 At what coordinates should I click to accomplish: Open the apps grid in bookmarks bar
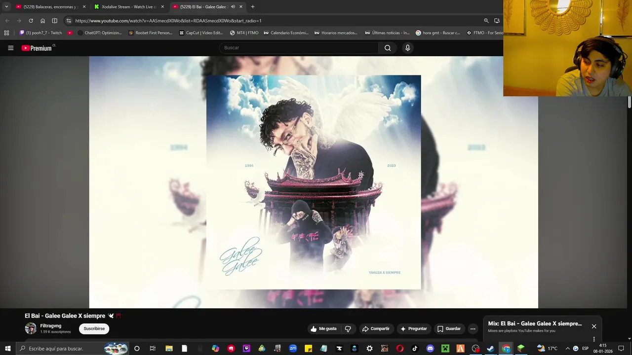click(6, 33)
